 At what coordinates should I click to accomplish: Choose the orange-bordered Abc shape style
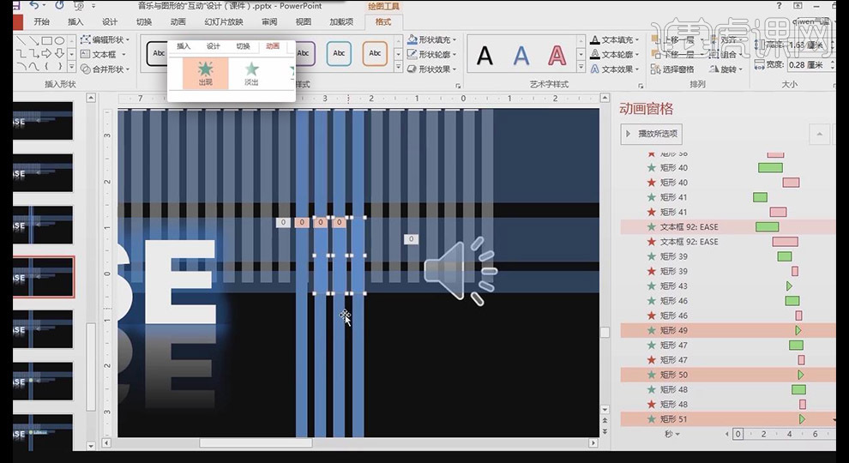tap(374, 54)
